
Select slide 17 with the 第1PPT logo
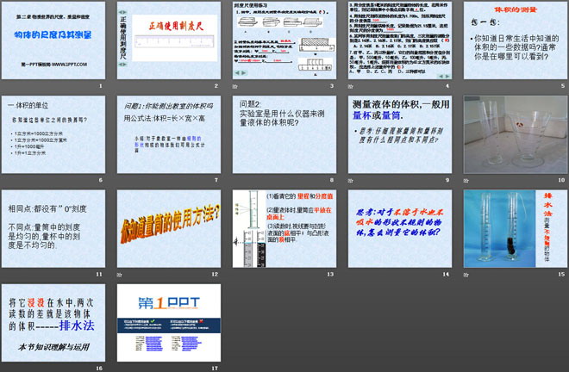[168, 322]
